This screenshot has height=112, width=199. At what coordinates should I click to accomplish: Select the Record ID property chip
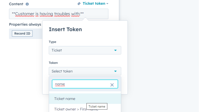[22, 33]
